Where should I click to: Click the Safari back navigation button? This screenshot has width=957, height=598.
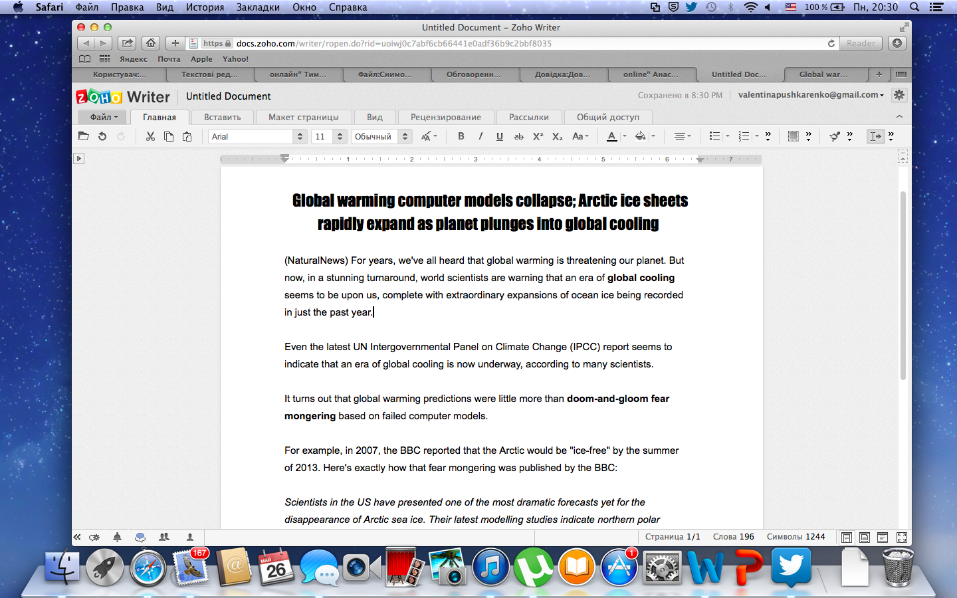[x=86, y=43]
